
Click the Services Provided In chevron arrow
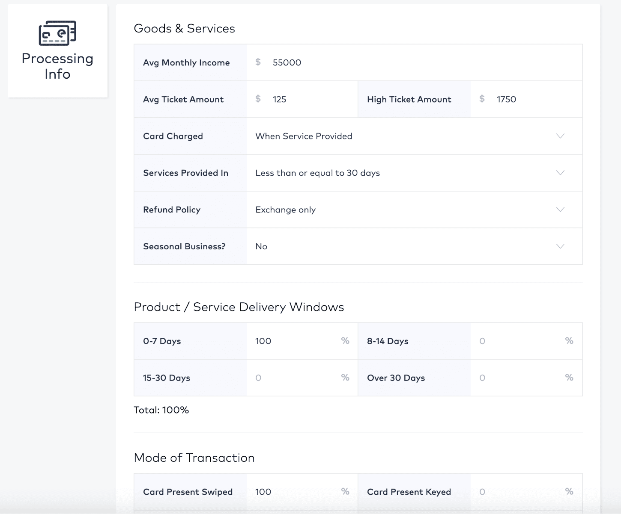[560, 173]
